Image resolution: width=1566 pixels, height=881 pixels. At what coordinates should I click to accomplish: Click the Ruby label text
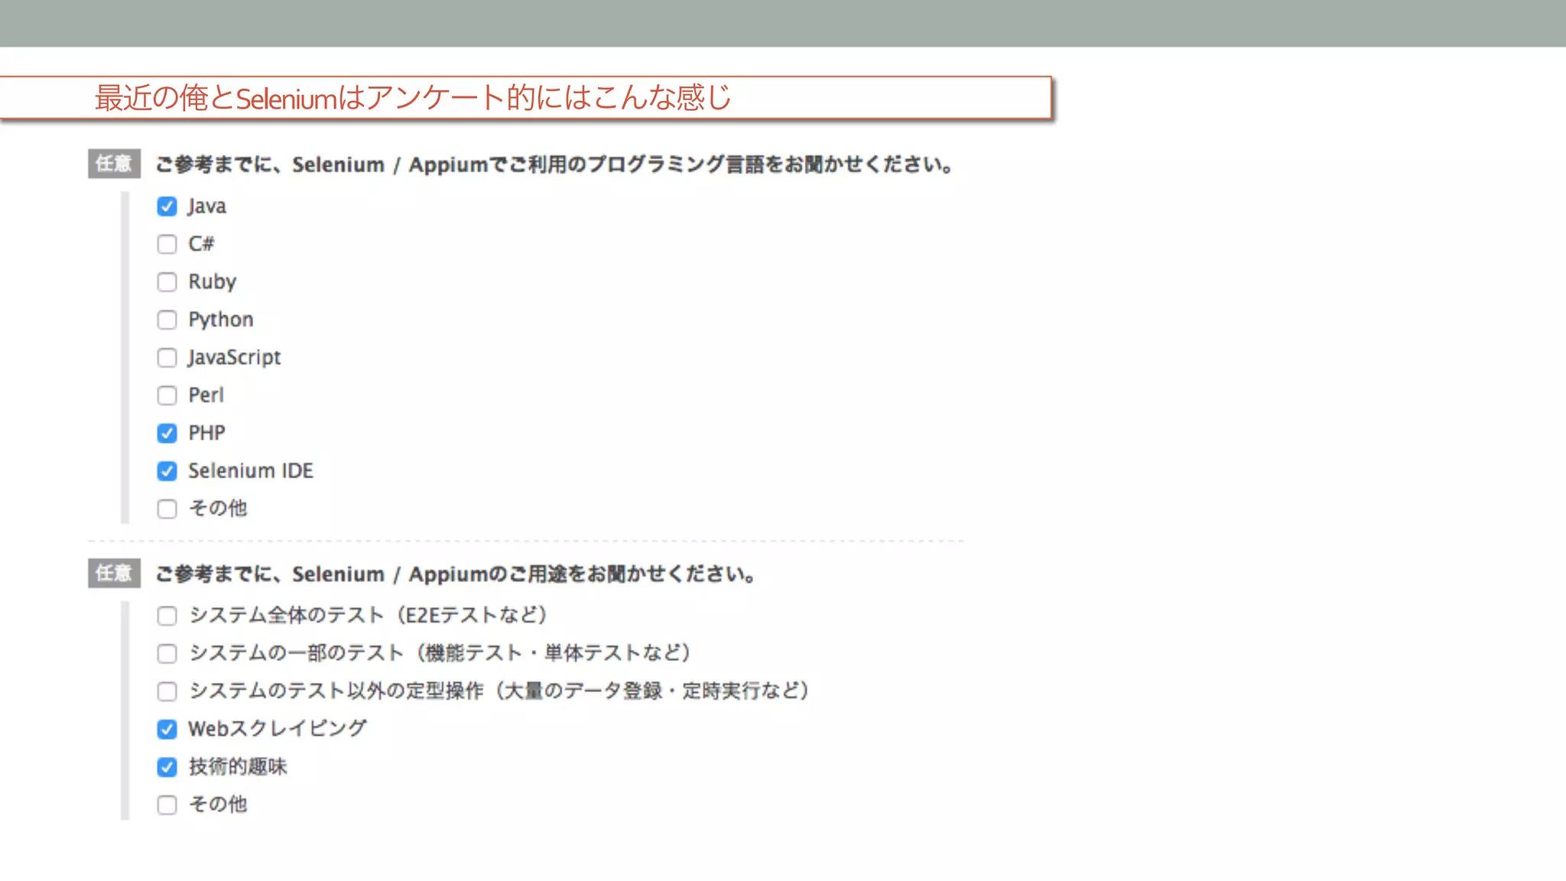pyautogui.click(x=213, y=282)
